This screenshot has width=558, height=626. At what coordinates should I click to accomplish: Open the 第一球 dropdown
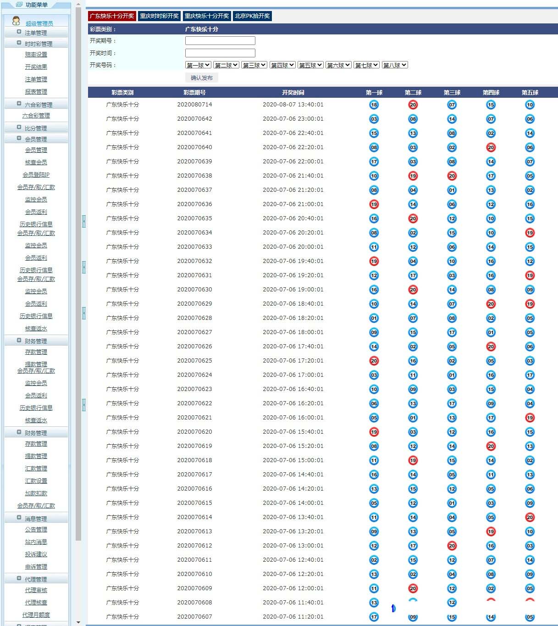coord(198,65)
